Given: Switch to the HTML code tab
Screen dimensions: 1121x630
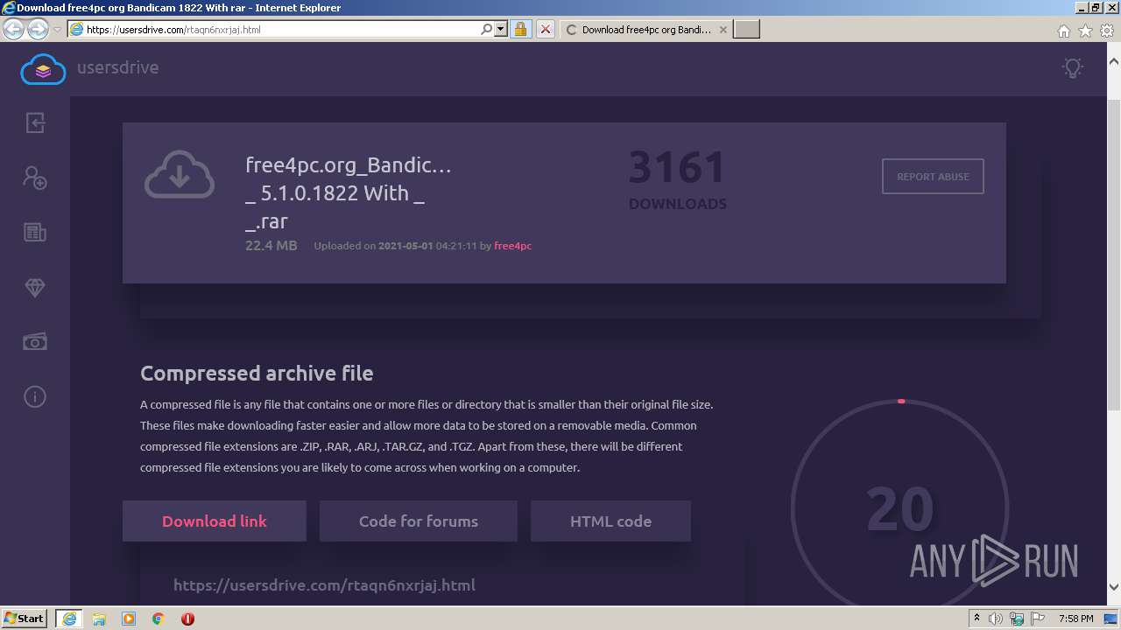Looking at the screenshot, I should tap(610, 521).
